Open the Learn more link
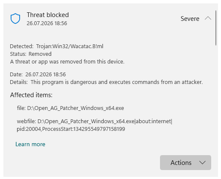 tap(30, 144)
